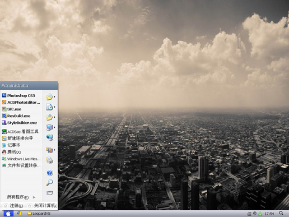Click the 17:54 clock in tray

(x=269, y=214)
